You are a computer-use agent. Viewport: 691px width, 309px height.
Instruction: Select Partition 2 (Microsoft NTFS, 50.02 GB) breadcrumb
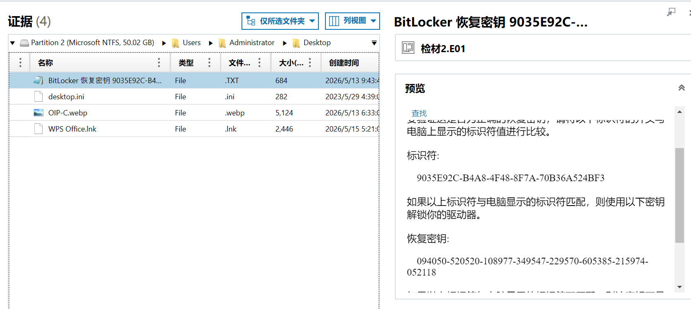tap(93, 43)
